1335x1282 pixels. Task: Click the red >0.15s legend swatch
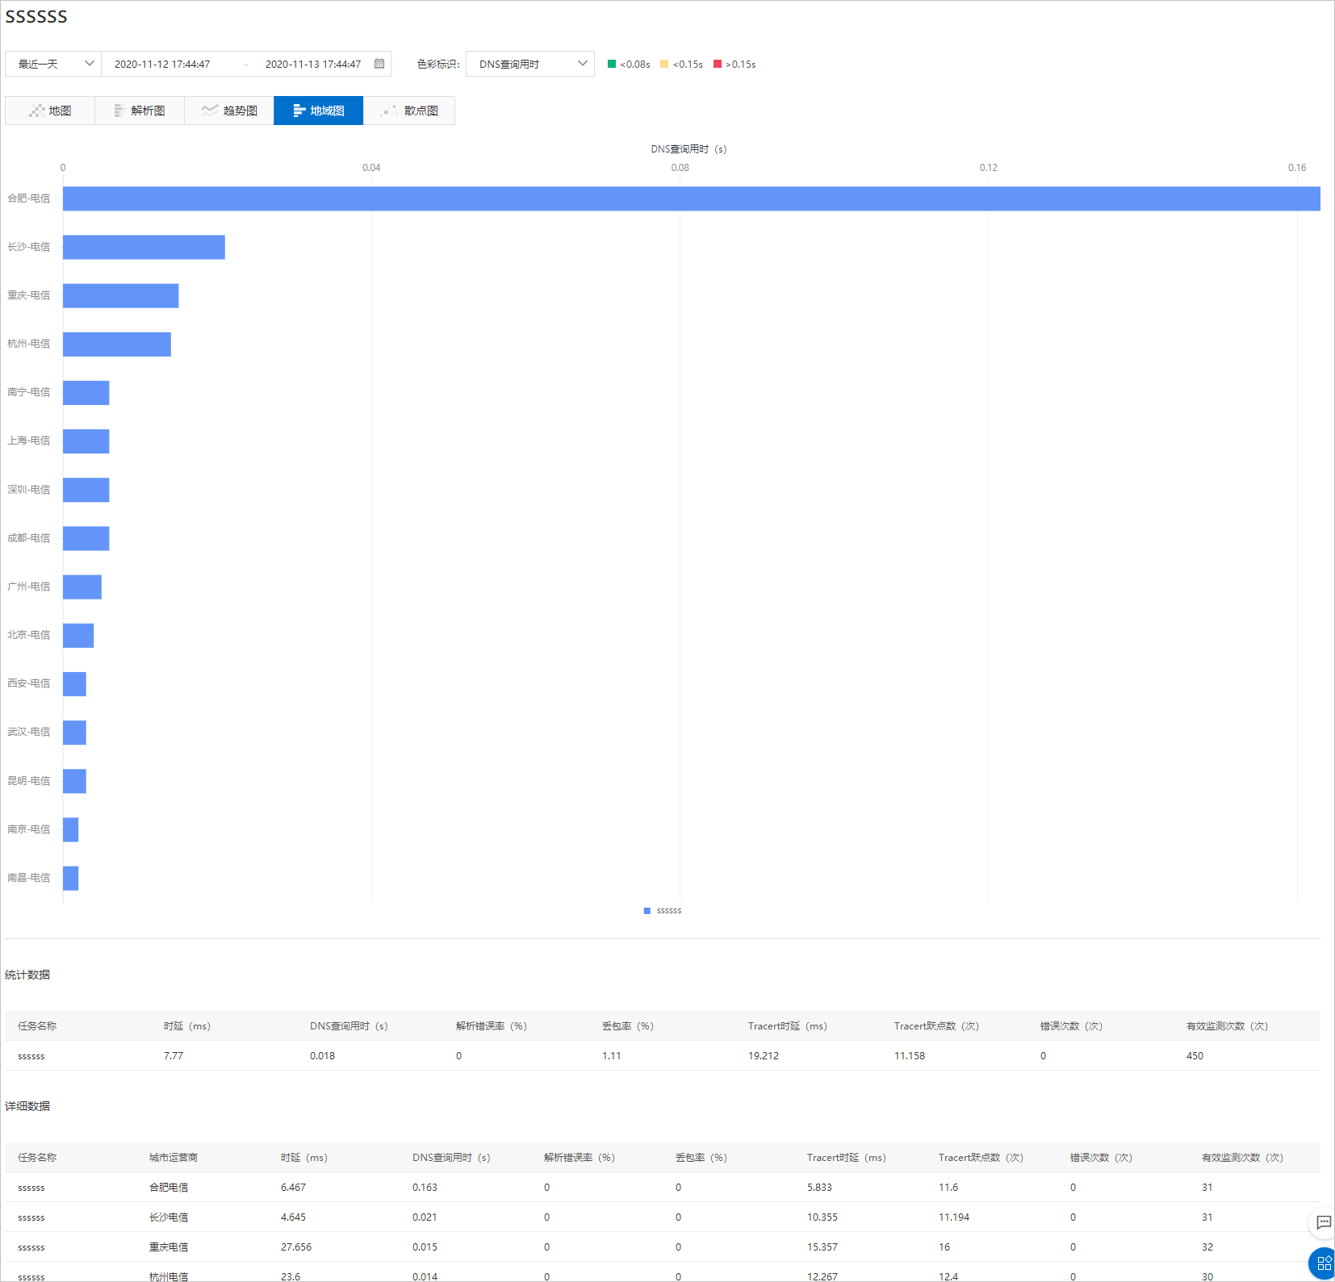(x=718, y=64)
